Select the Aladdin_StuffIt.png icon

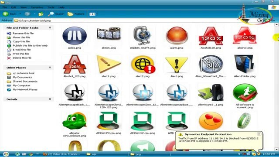pyautogui.click(x=143, y=36)
